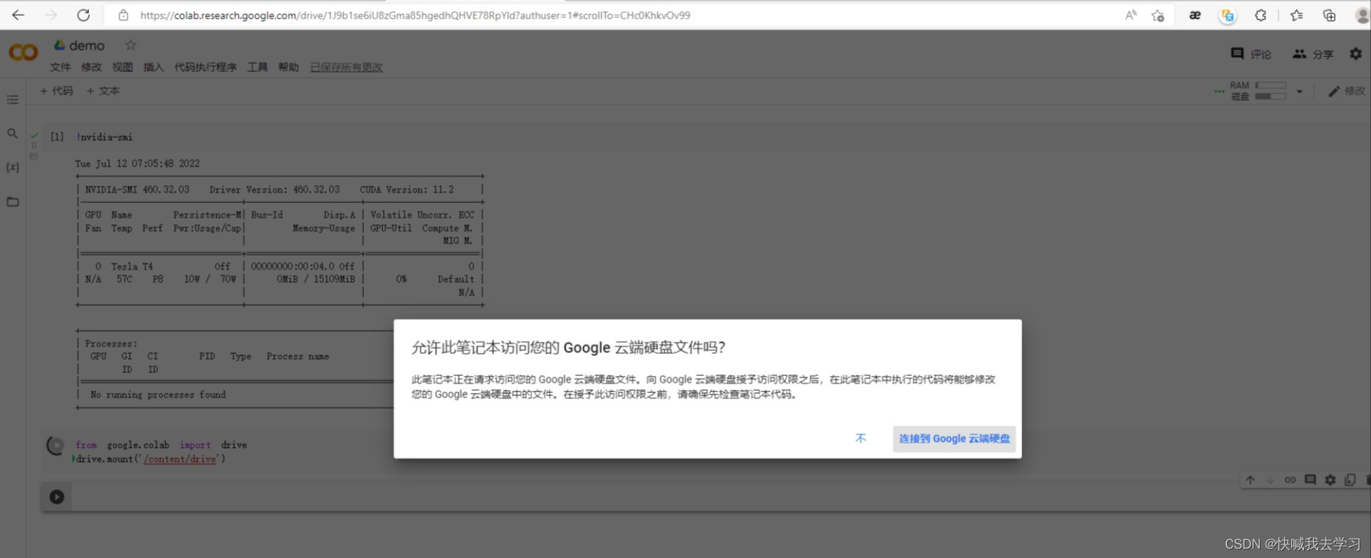Mirror cell in tab icon
The image size is (1371, 558).
(x=1350, y=480)
